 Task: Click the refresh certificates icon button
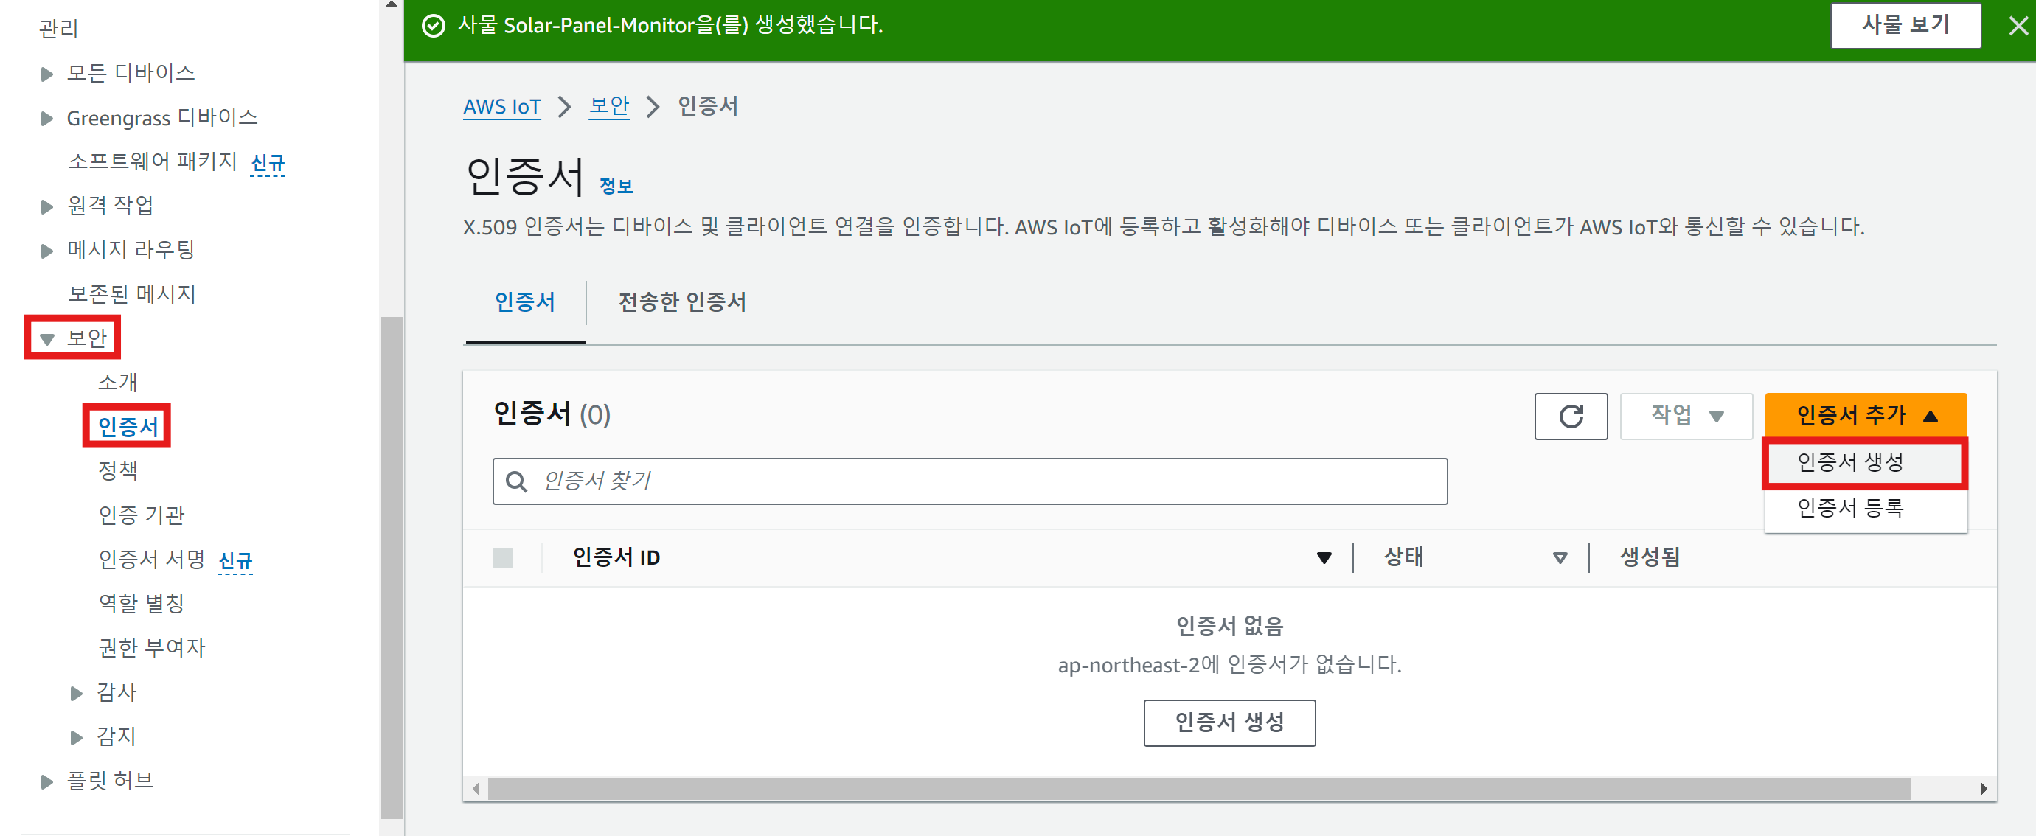point(1570,416)
